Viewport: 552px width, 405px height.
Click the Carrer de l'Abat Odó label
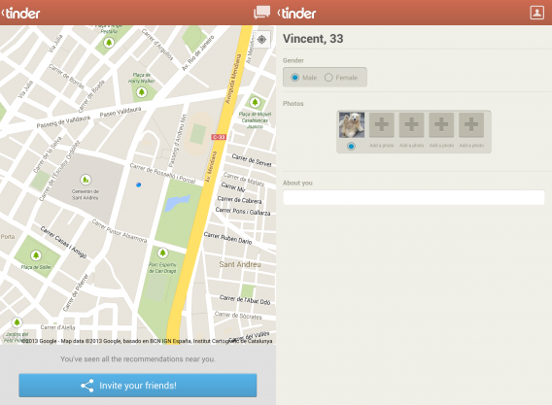pos(245,300)
